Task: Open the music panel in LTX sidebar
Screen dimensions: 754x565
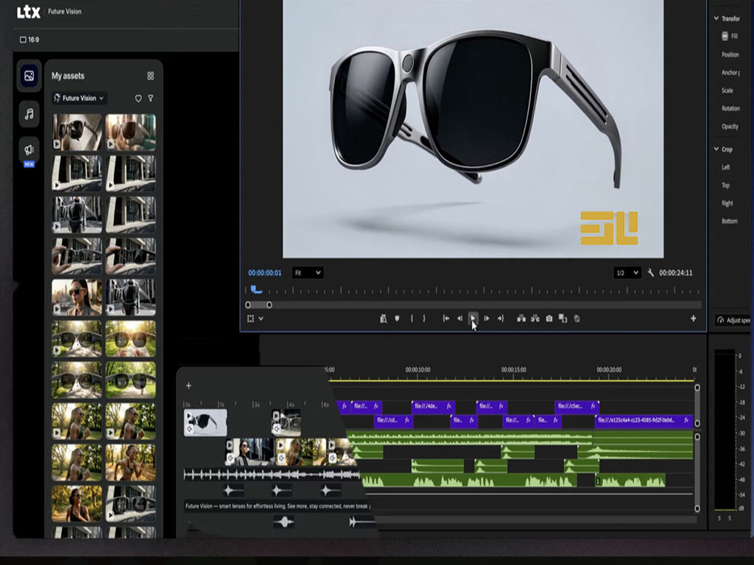Action: point(29,114)
